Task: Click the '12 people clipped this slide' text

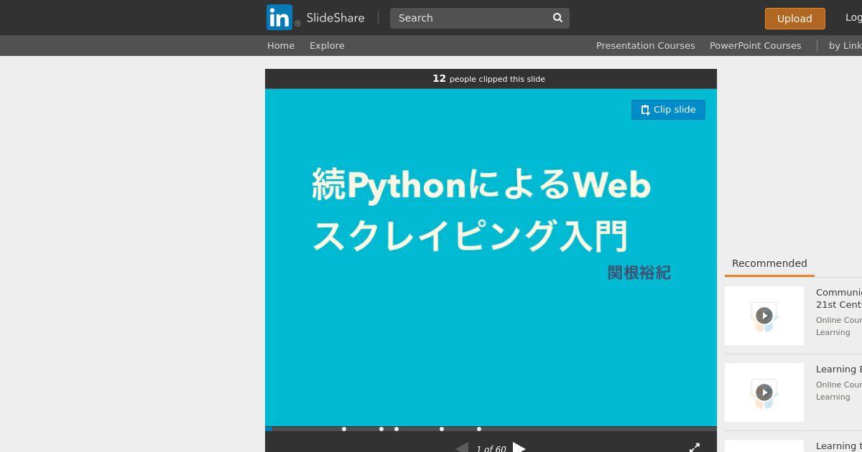Action: click(488, 79)
